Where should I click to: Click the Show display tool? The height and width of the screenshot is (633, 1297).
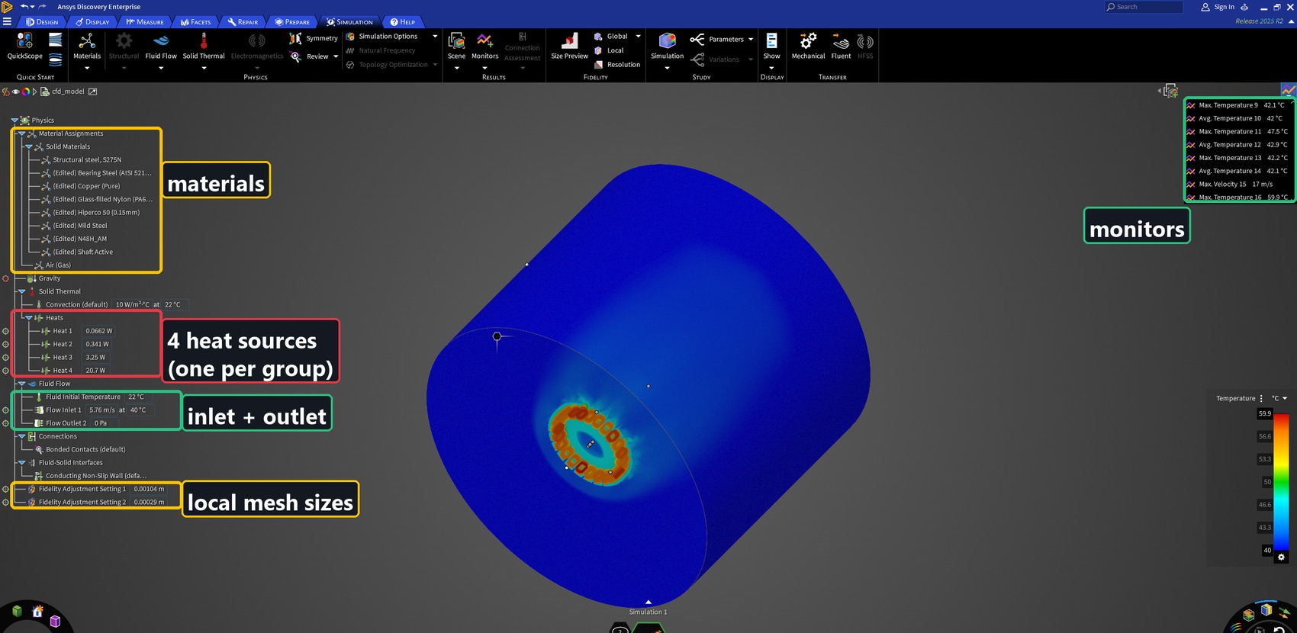(772, 46)
